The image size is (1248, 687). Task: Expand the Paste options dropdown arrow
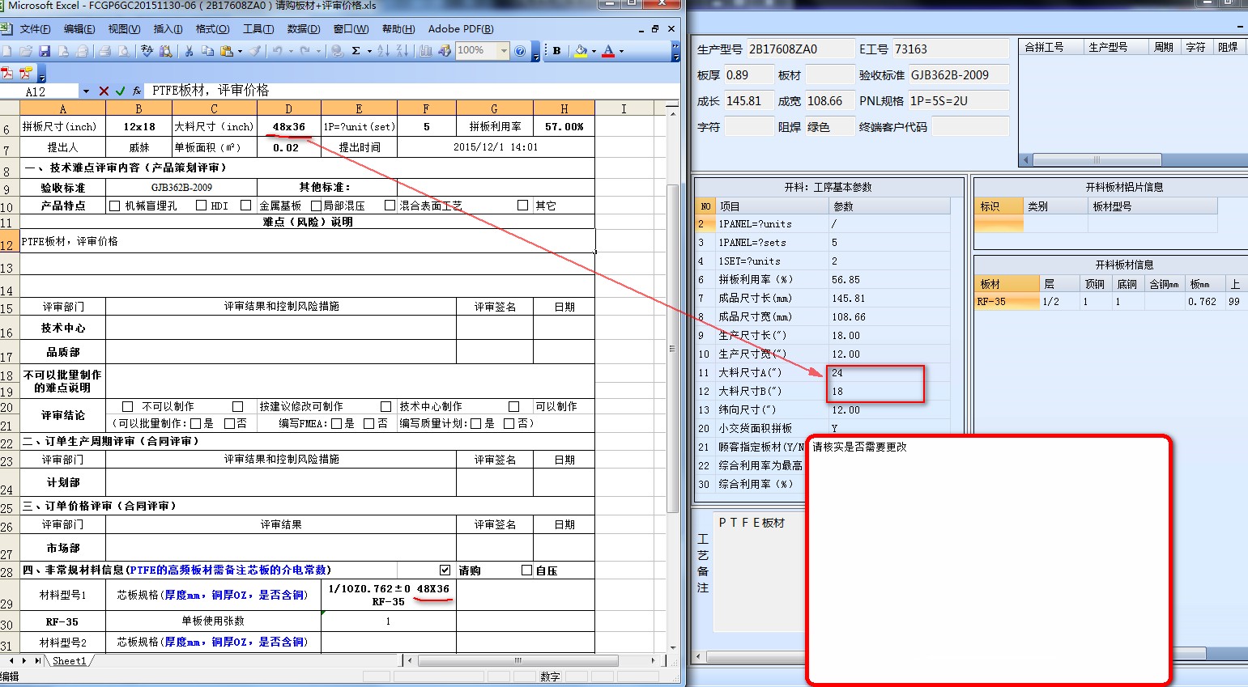point(240,51)
